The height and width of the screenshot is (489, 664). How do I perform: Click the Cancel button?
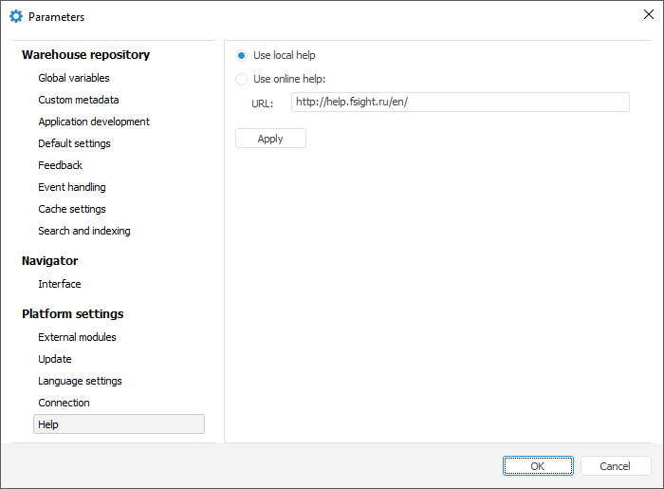point(616,466)
